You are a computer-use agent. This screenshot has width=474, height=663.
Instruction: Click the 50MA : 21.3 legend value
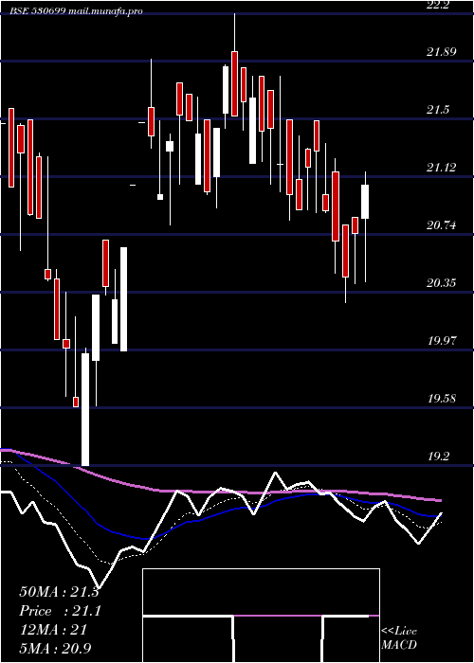(59, 592)
